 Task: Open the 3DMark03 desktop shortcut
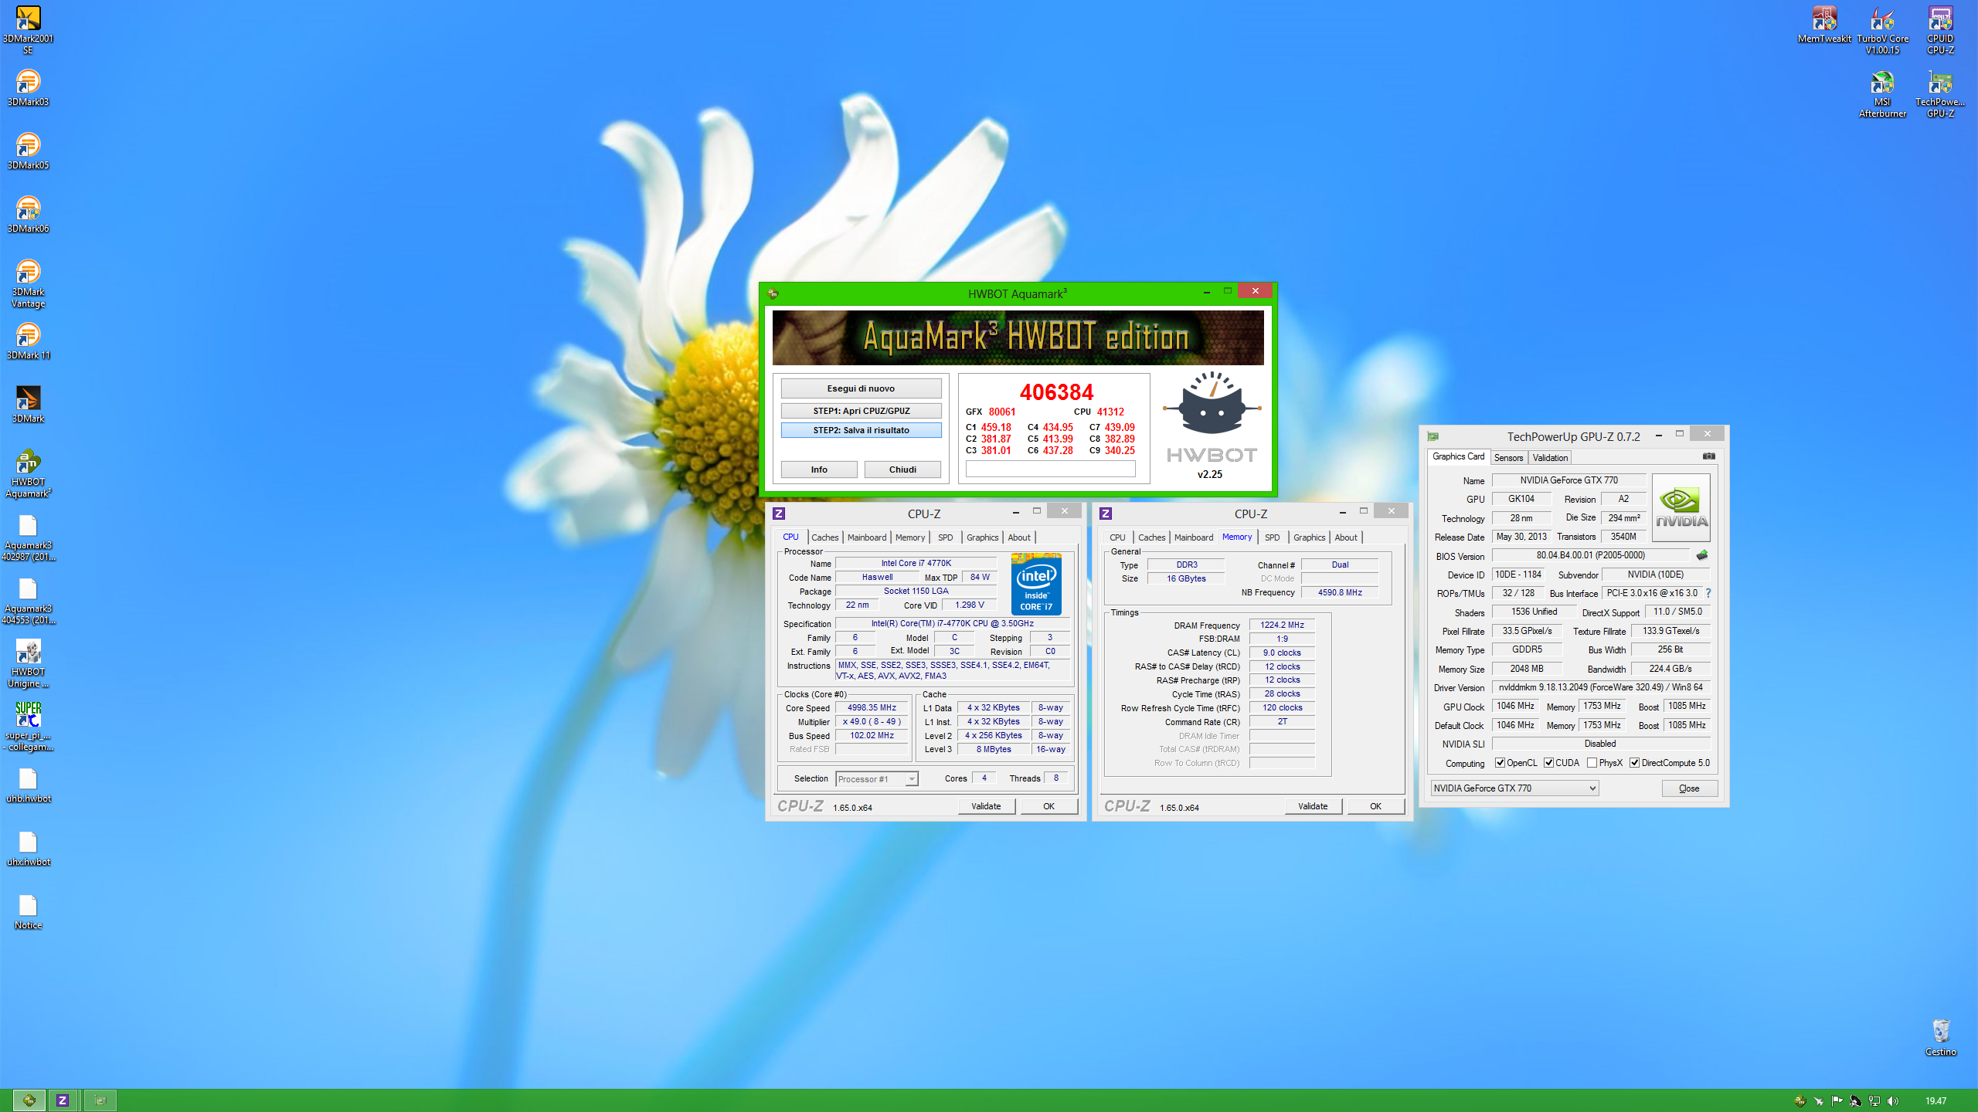click(28, 87)
